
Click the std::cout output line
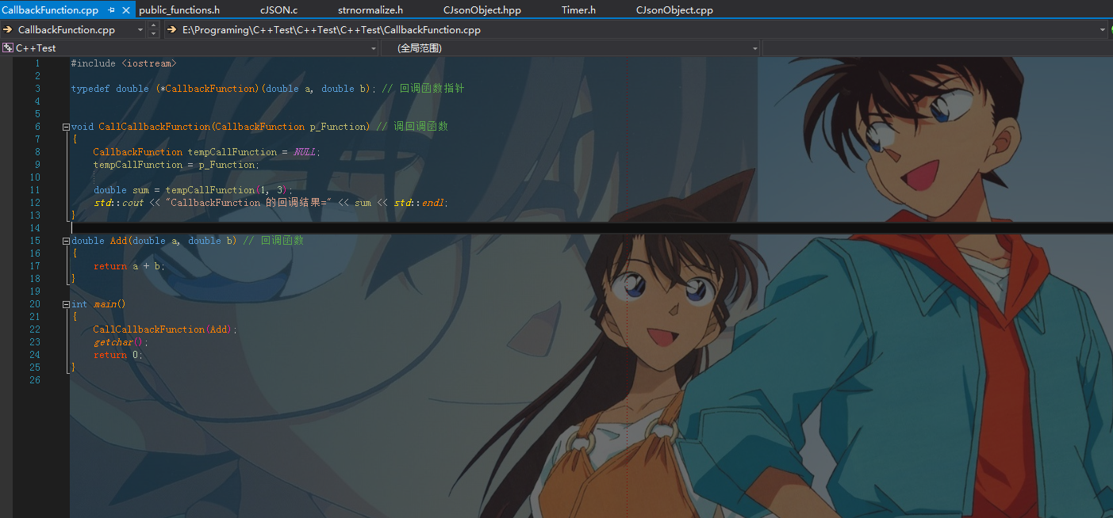coord(271,203)
